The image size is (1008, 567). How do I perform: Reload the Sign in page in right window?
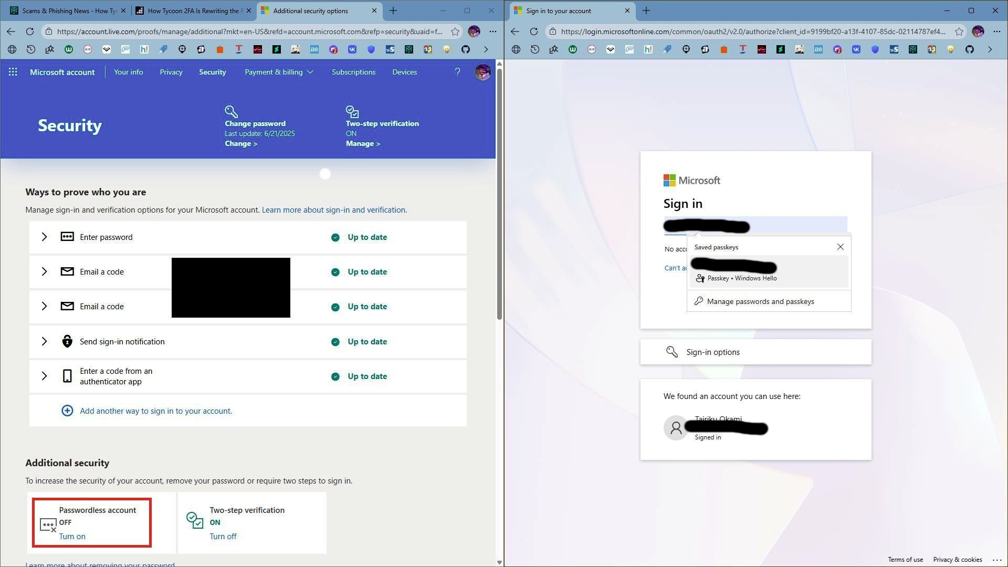tap(534, 31)
